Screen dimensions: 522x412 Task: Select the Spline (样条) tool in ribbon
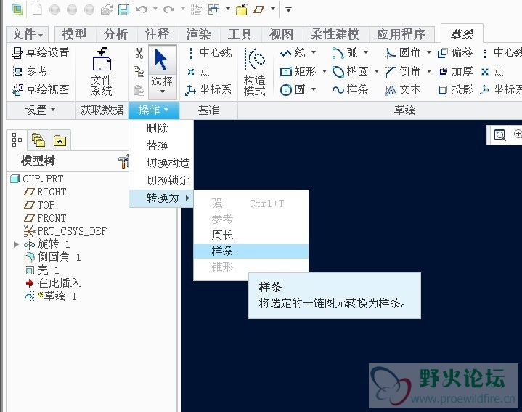click(350, 89)
